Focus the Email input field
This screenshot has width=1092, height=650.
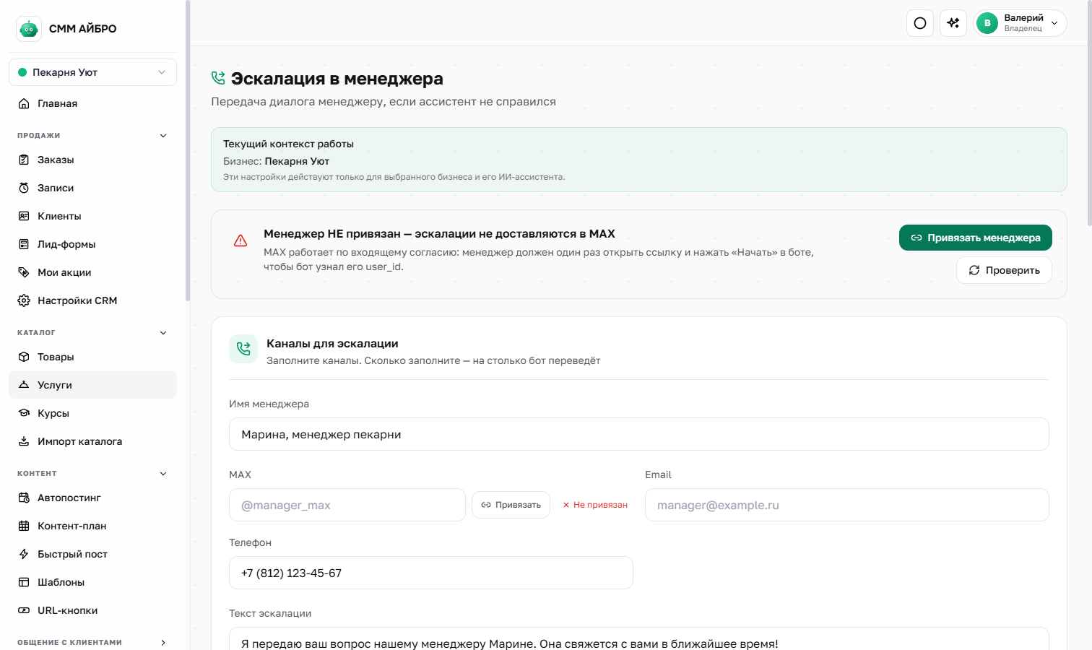pos(846,505)
